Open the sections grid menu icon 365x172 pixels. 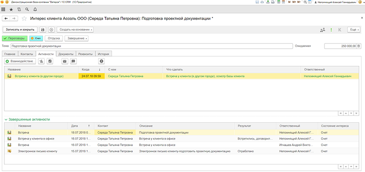3,10
